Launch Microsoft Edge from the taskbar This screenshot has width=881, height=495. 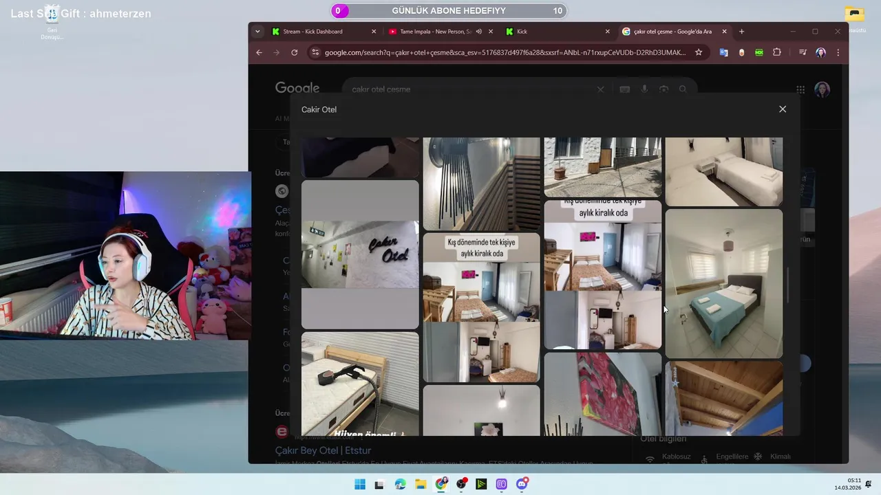(x=400, y=484)
